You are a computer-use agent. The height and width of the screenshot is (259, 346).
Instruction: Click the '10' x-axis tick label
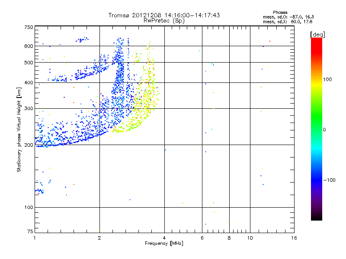pos(250,238)
